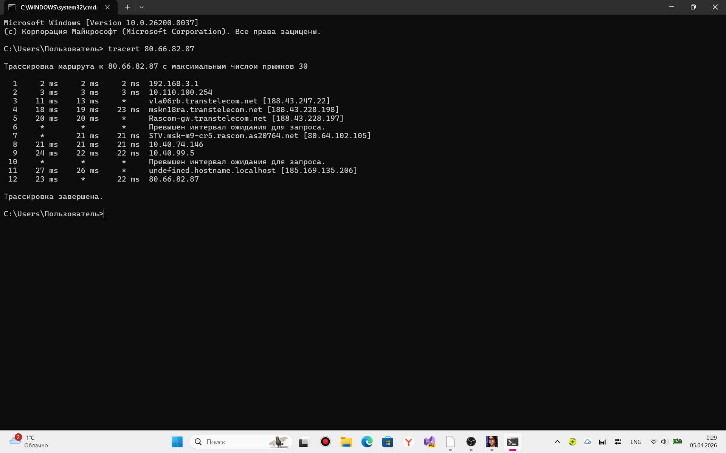Launch Microsoft Edge from the taskbar
This screenshot has height=453, width=726.
pos(367,442)
